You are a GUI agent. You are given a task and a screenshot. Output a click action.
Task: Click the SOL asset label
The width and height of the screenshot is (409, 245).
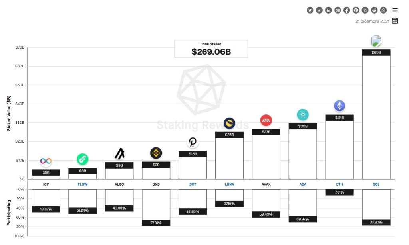click(x=376, y=184)
